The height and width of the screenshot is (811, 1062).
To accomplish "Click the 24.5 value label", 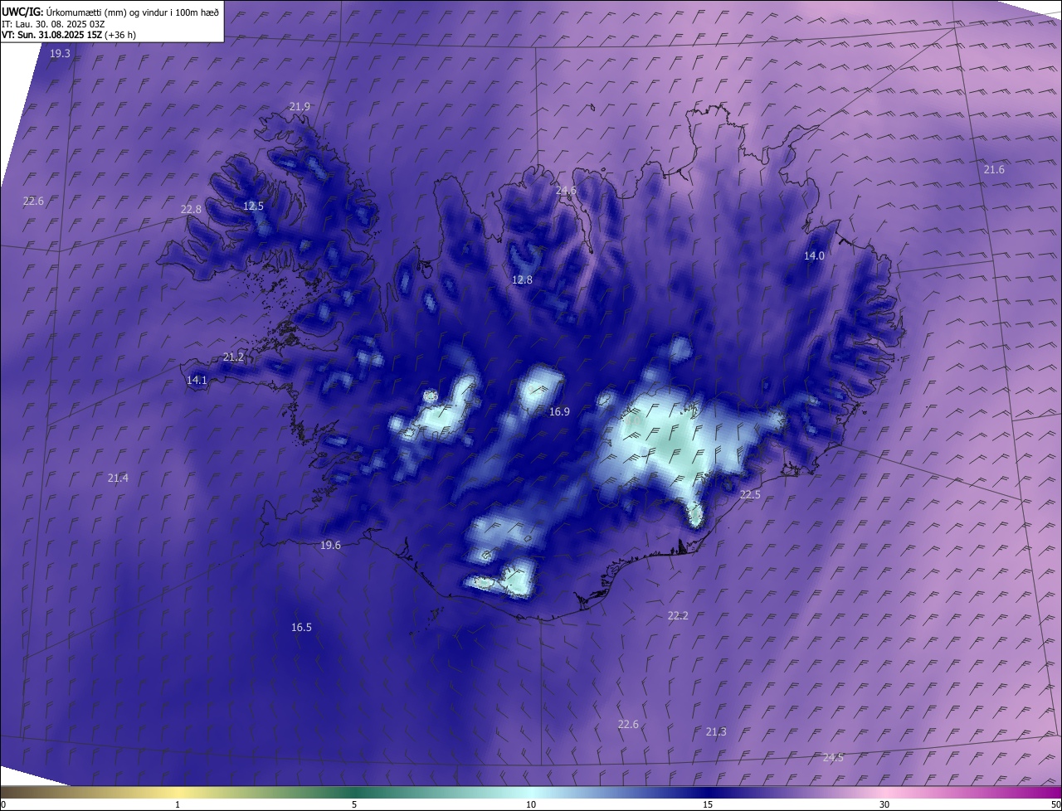I will [x=833, y=757].
